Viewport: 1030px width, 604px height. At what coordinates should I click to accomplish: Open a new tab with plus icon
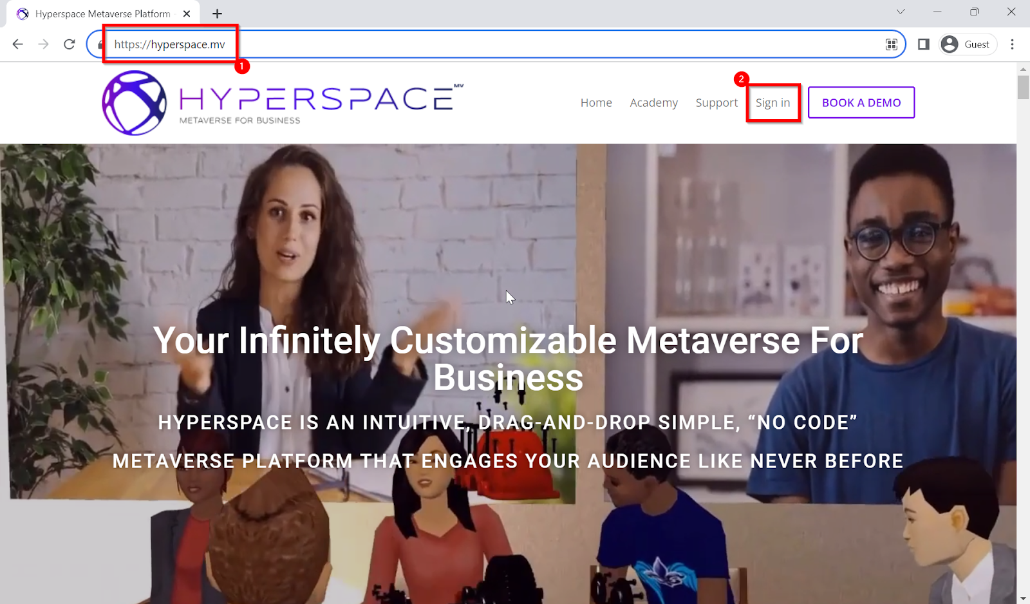218,14
